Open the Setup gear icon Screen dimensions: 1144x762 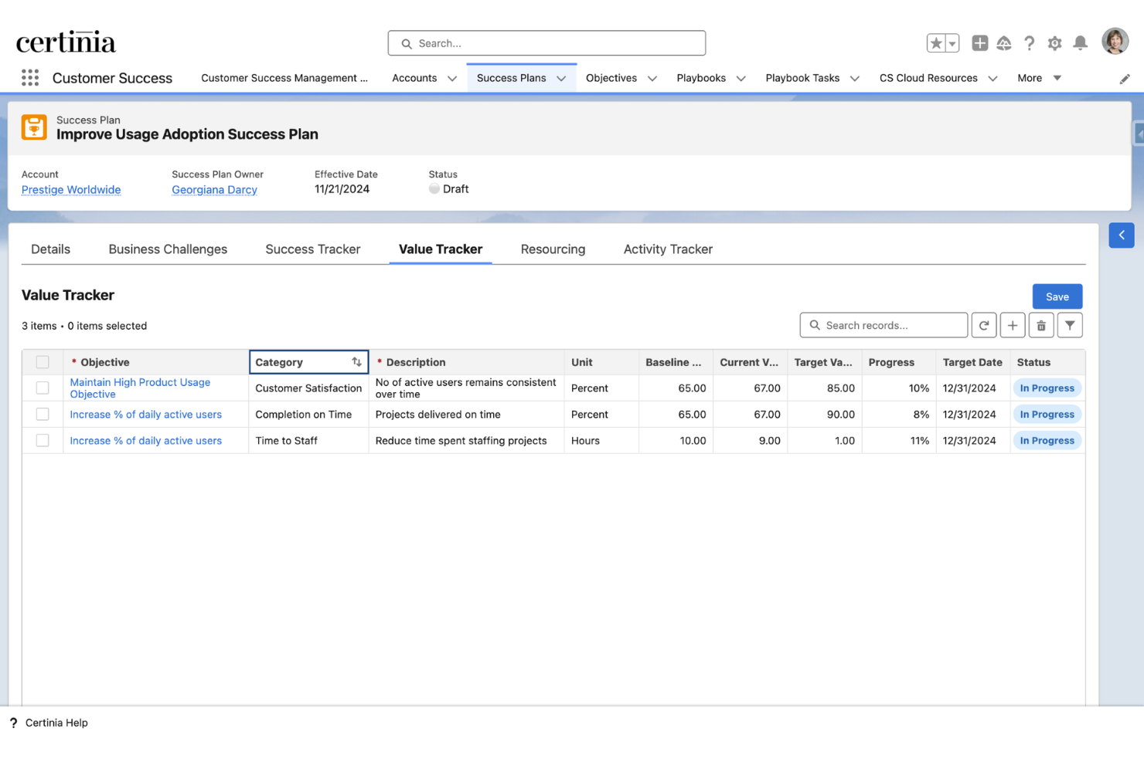(1054, 43)
